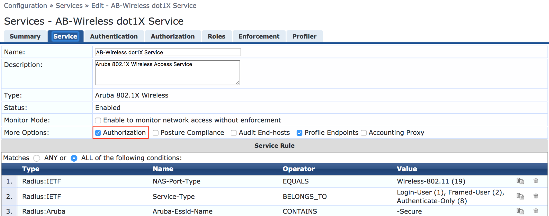Go to the Enforcement tab
This screenshot has height=216, width=549.
tap(259, 36)
